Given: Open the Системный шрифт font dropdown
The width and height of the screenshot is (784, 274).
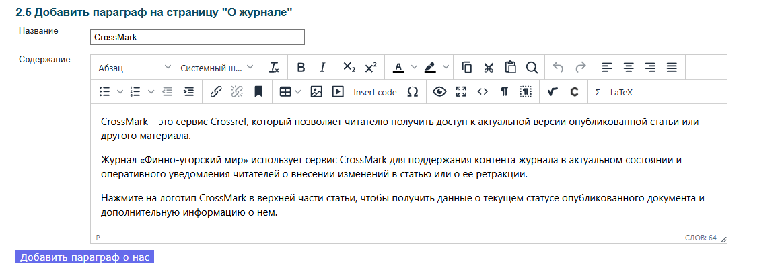Looking at the screenshot, I should coord(217,67).
